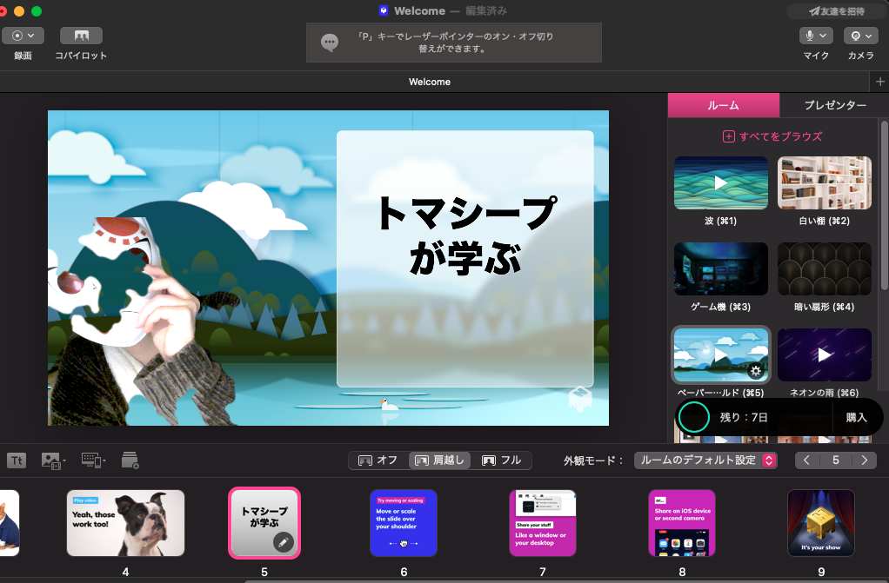Open the コパイロット copilot view
This screenshot has width=889, height=583.
[x=81, y=36]
